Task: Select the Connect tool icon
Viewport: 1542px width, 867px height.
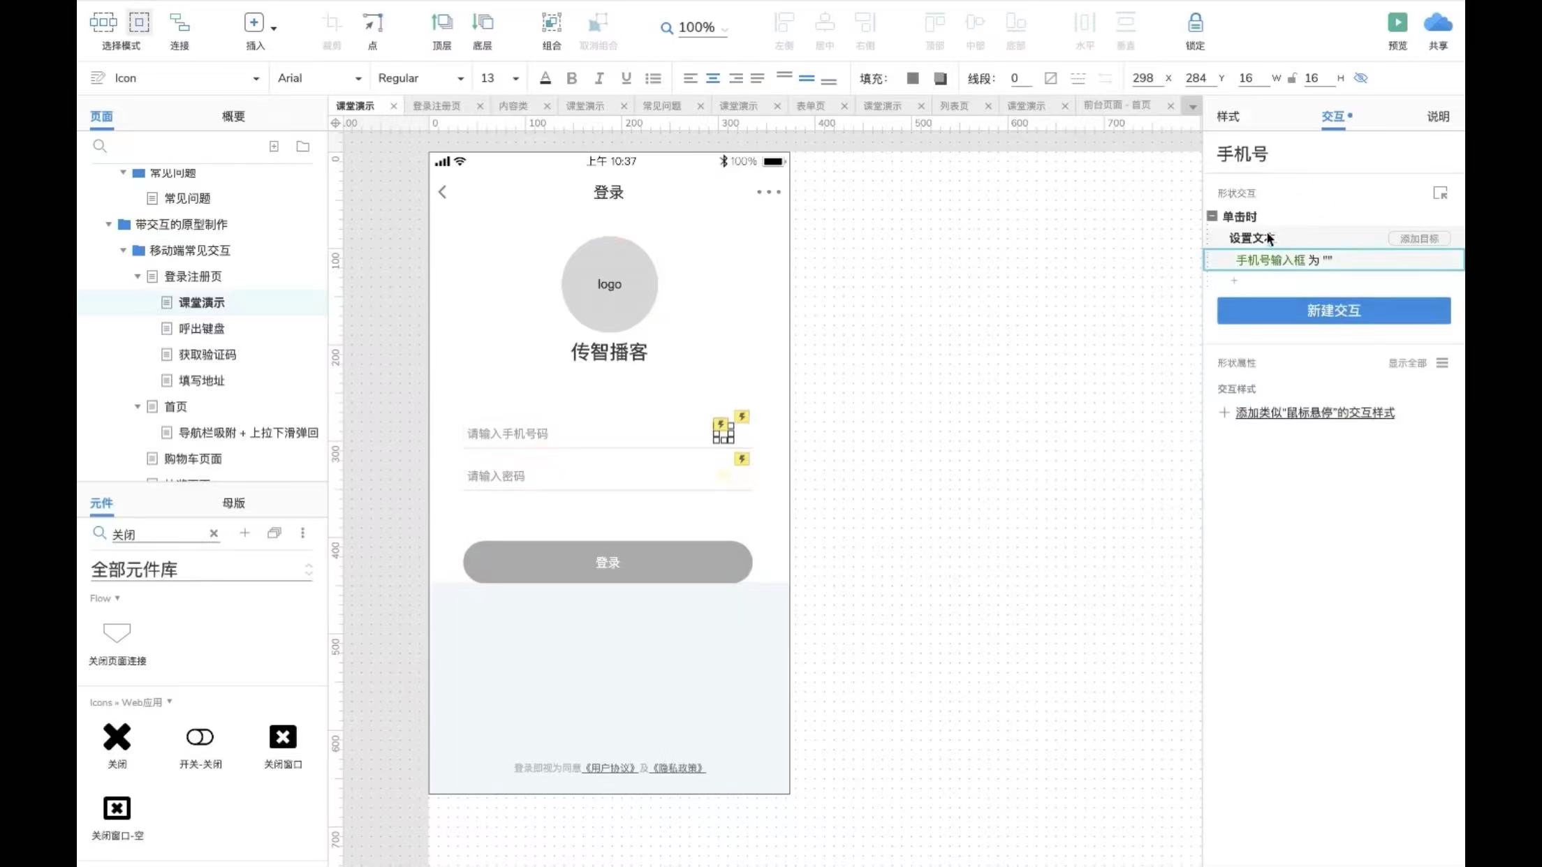Action: point(179,23)
